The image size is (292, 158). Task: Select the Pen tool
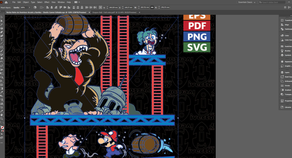click(2, 32)
